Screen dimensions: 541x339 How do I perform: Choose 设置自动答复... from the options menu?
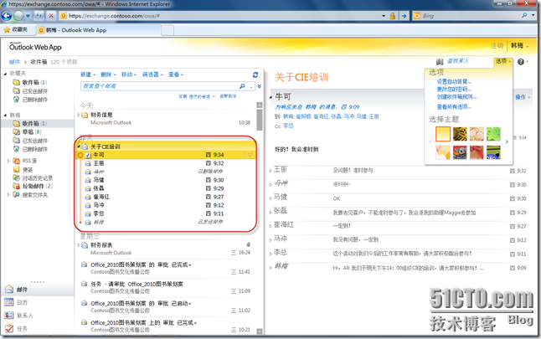(454, 82)
